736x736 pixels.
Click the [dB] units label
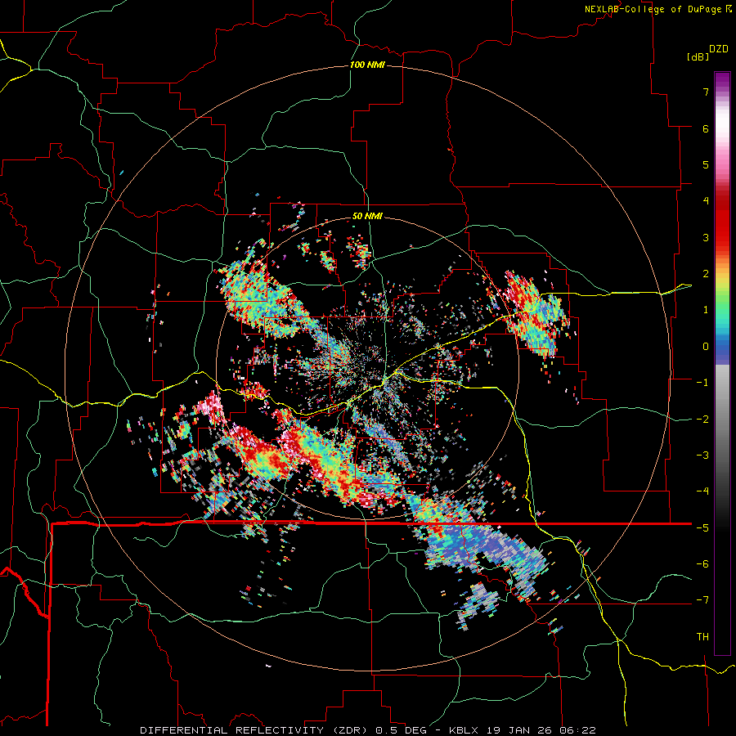click(x=698, y=56)
